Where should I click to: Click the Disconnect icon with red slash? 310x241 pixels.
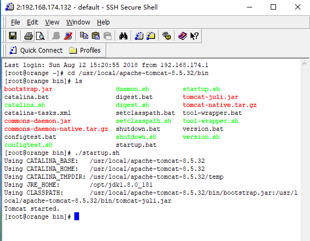pos(68,36)
